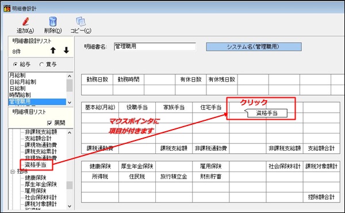Image resolution: width=345 pixels, height=213 pixels.
Task: Click down arrow of payslip list scrollbar
Action: (70, 102)
